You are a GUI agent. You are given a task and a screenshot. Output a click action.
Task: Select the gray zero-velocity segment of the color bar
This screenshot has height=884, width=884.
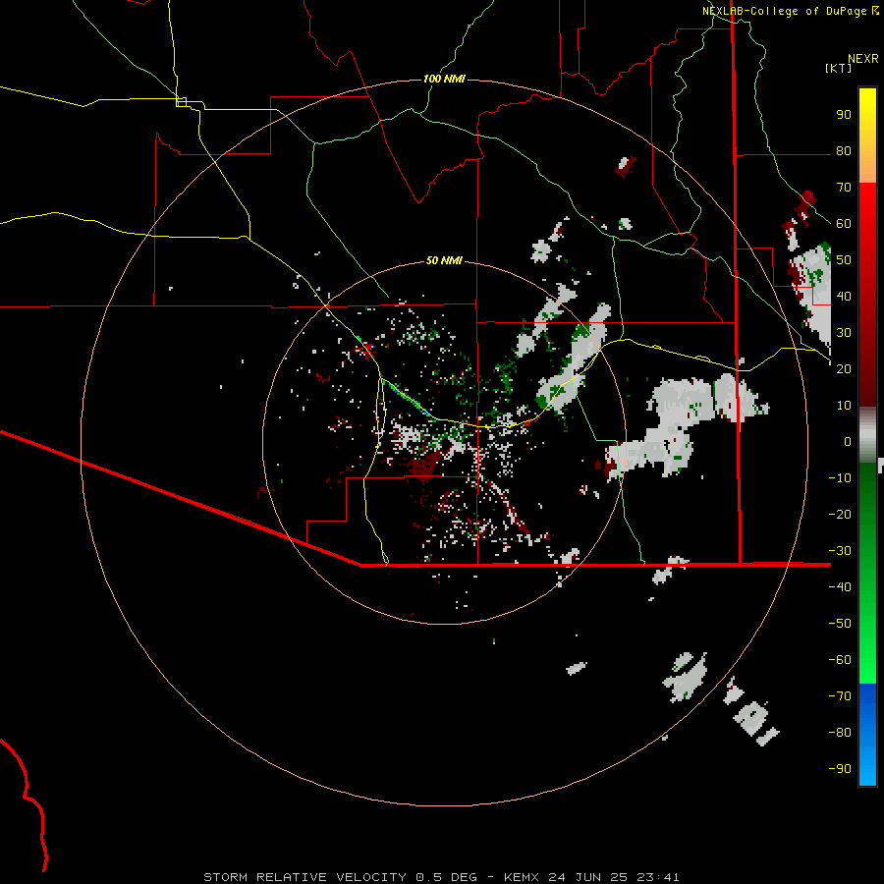pos(867,434)
